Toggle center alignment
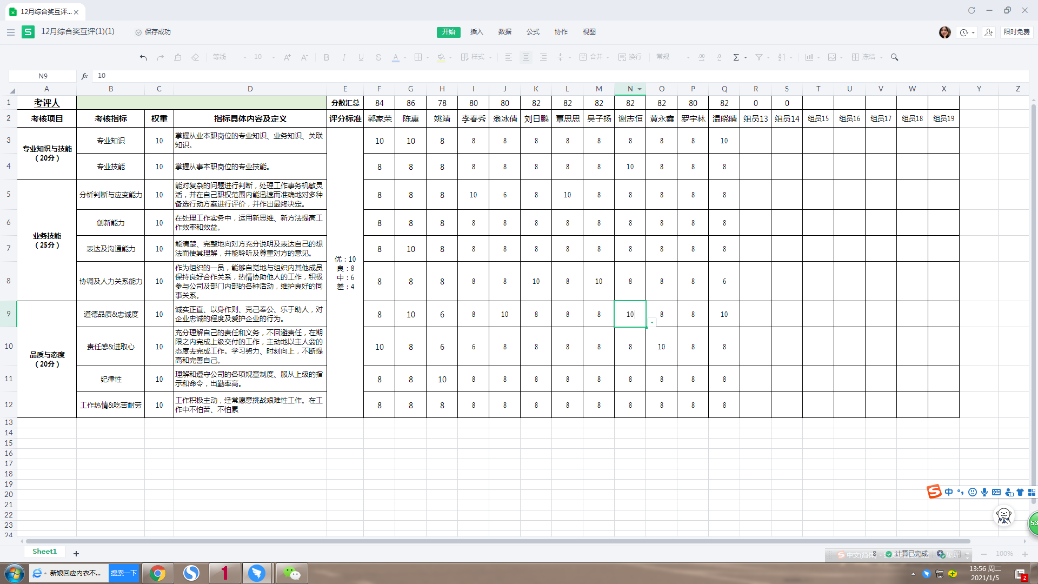 (x=525, y=57)
